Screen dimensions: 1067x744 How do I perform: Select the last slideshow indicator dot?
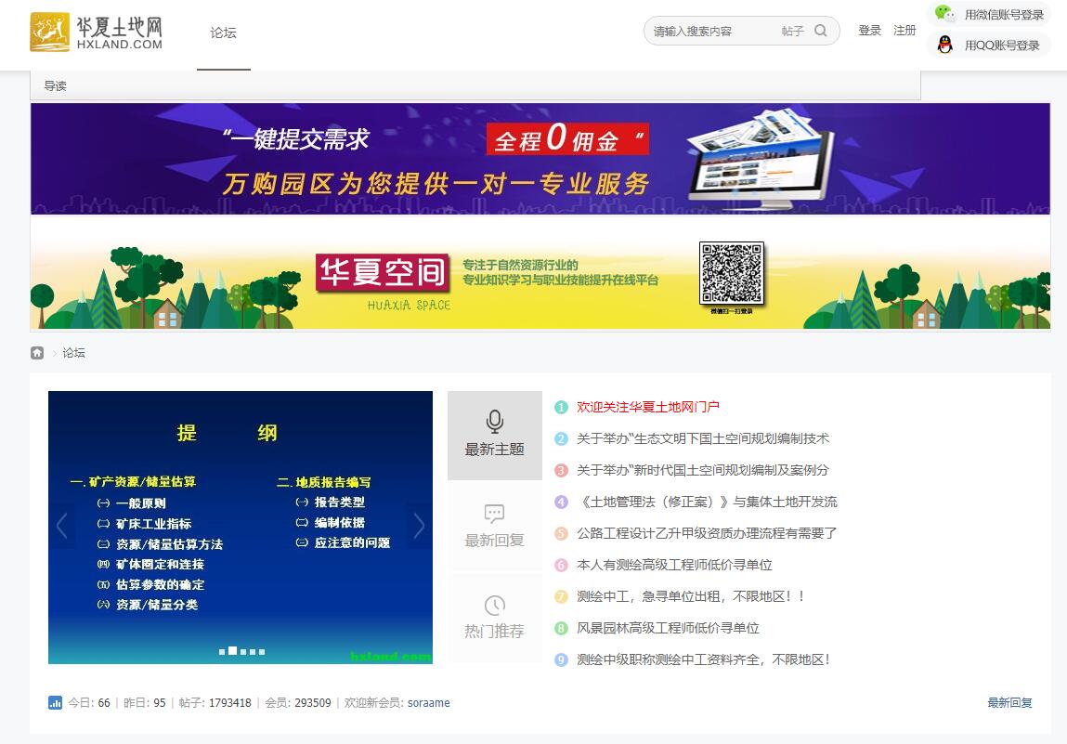click(x=262, y=651)
